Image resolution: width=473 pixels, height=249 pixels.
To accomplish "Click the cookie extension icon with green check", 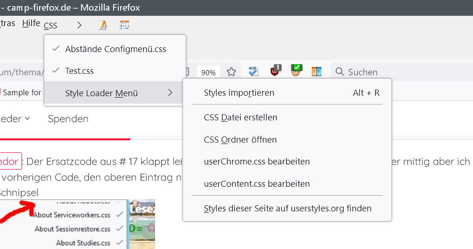I will [x=296, y=71].
